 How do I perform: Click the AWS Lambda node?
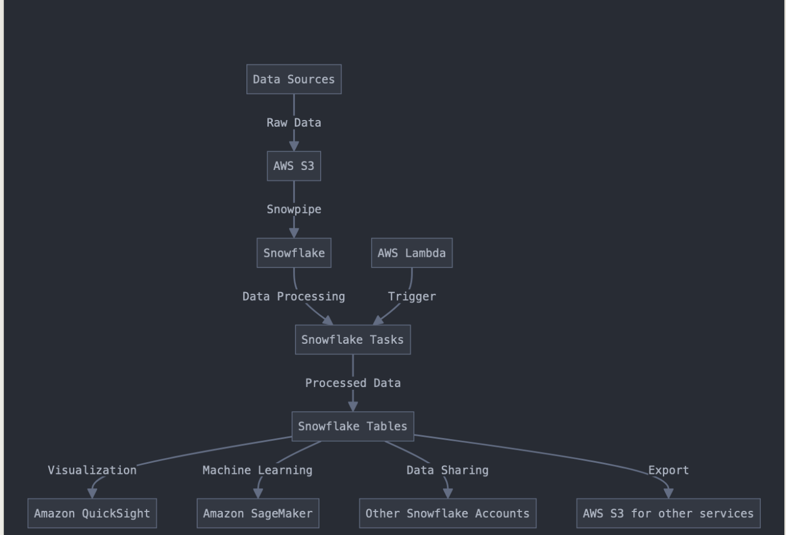click(x=412, y=253)
